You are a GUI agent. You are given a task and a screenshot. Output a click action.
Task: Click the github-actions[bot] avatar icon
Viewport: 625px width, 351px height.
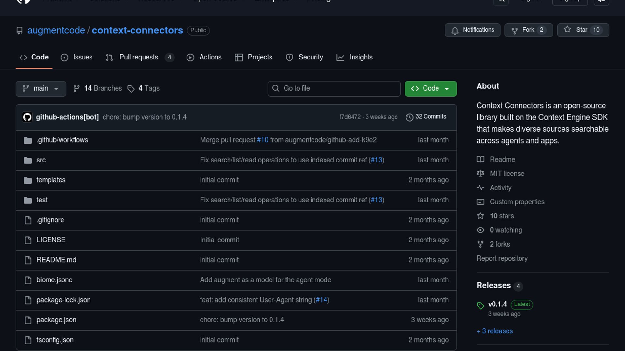click(x=27, y=117)
